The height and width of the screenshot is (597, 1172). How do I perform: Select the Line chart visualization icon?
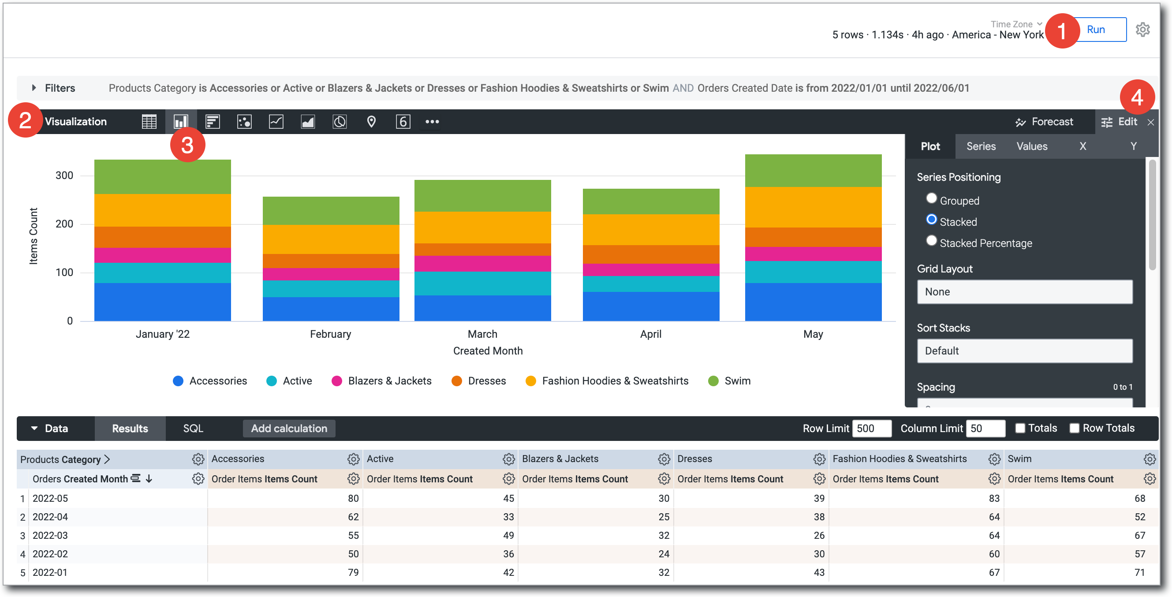click(276, 122)
